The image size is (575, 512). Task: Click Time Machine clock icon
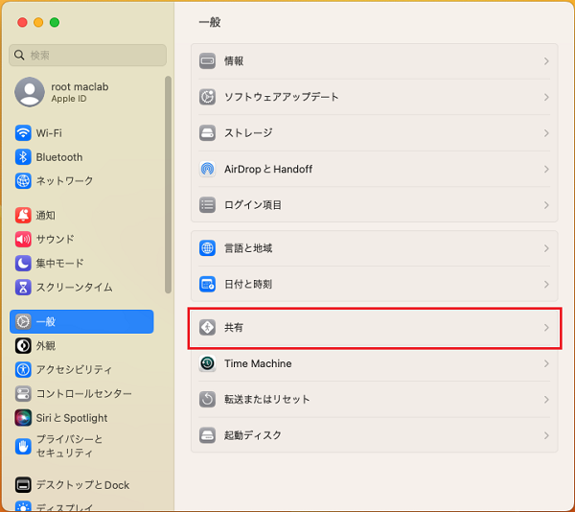coord(207,363)
